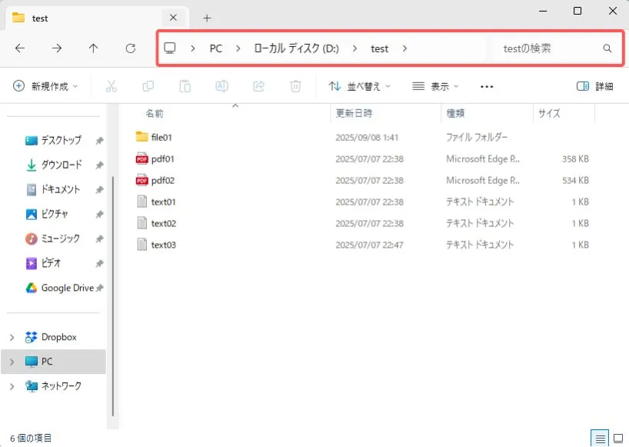This screenshot has height=447, width=629.
Task: Navigate back with the left arrow
Action: point(20,48)
